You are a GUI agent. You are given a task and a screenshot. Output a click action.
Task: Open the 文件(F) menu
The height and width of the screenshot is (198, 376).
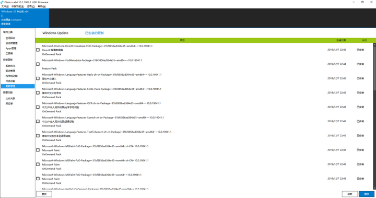click(5, 6)
